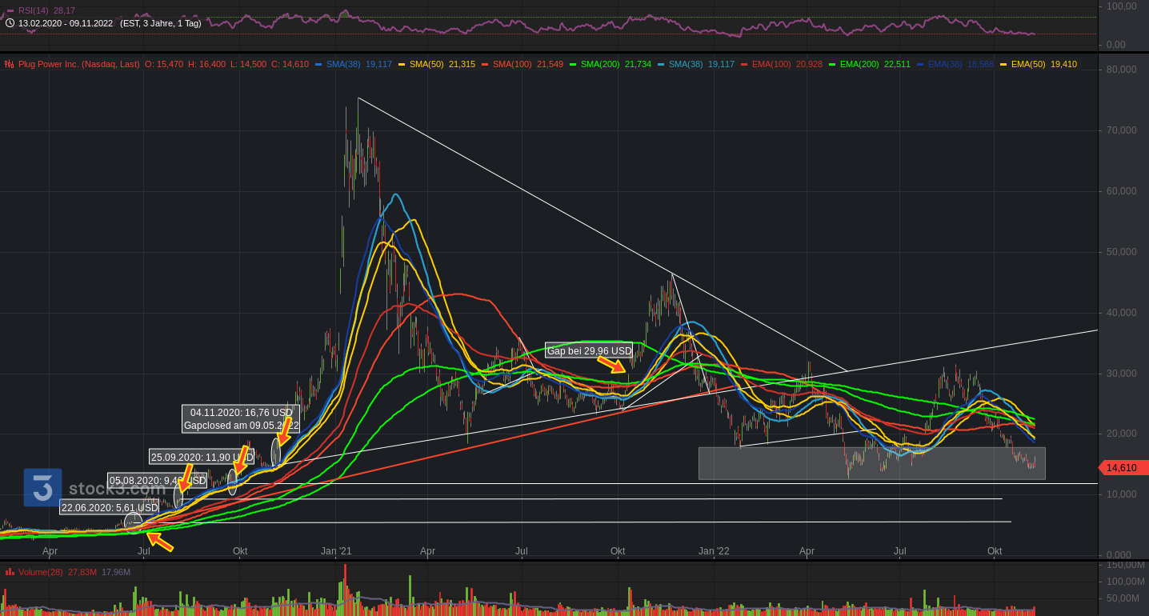
Task: Click the clock icon beside the date range
Action: 10,23
